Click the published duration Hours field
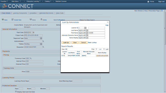The width and height of the screenshot is (166, 93). click(33, 89)
